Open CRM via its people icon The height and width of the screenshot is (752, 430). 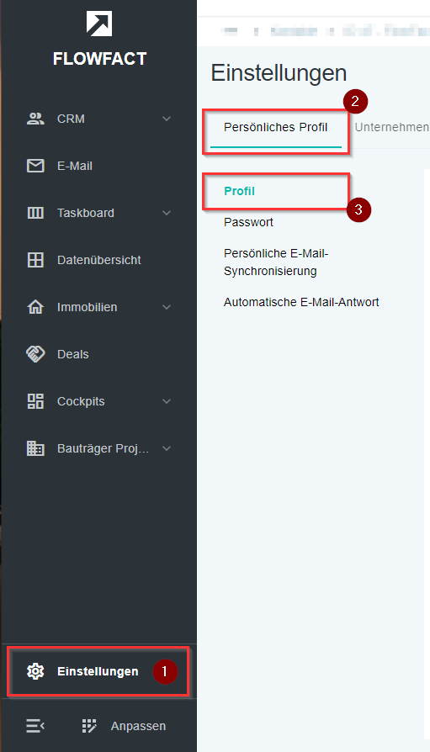coord(35,119)
